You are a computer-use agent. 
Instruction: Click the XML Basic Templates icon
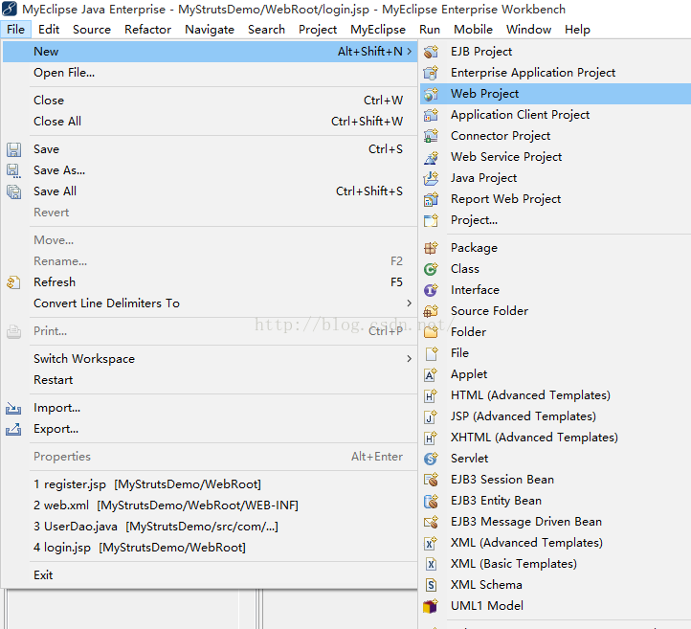click(431, 564)
